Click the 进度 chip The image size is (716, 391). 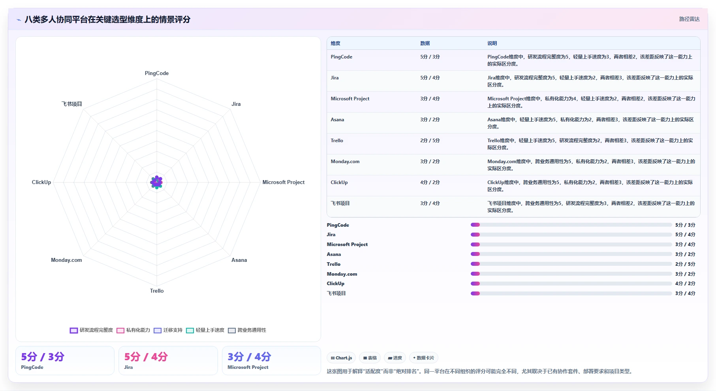click(x=395, y=358)
